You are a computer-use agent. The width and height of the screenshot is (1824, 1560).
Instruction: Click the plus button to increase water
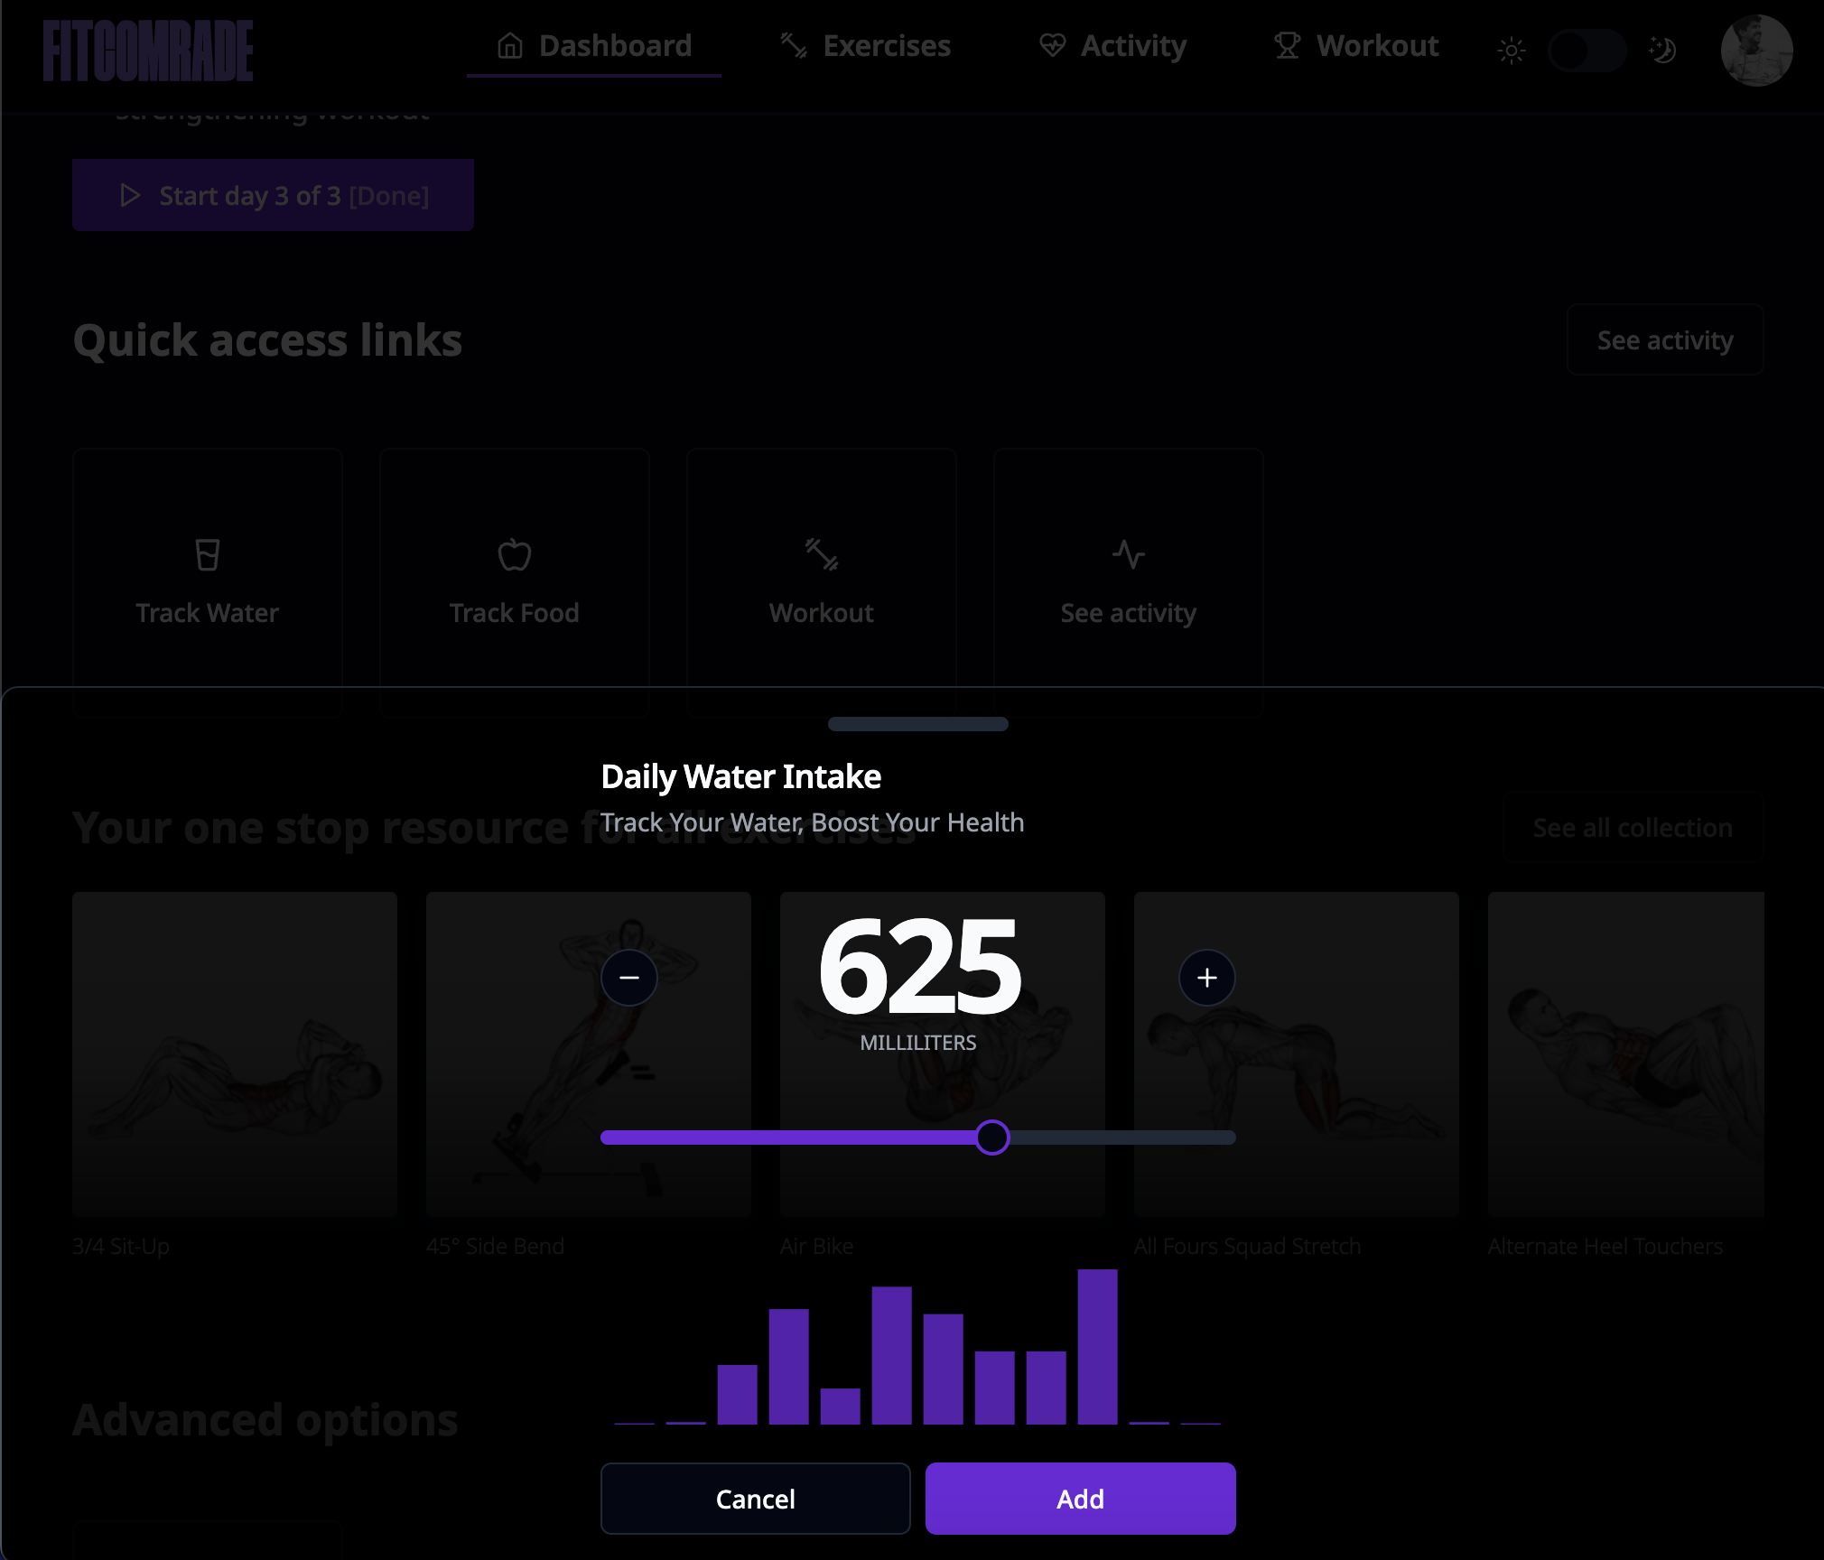pyautogui.click(x=1206, y=978)
